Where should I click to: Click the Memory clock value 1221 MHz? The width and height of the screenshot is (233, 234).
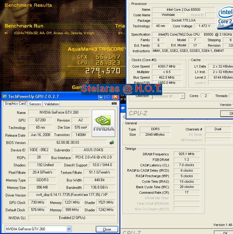[72, 202]
